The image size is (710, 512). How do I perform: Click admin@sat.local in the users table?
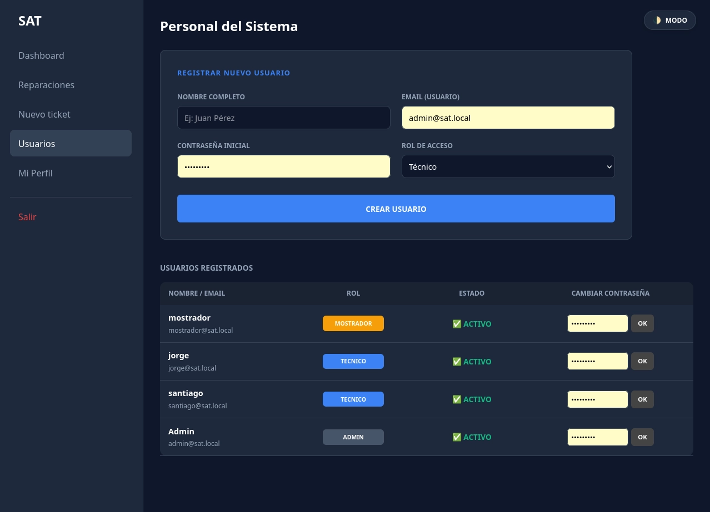pyautogui.click(x=194, y=443)
